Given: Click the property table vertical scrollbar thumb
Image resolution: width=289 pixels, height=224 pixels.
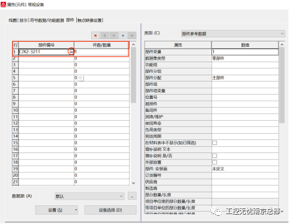Looking at the screenshot, I should click(282, 85).
